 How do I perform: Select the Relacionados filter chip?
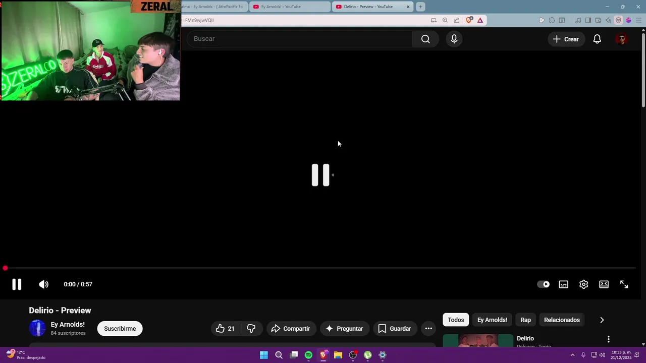pos(562,320)
